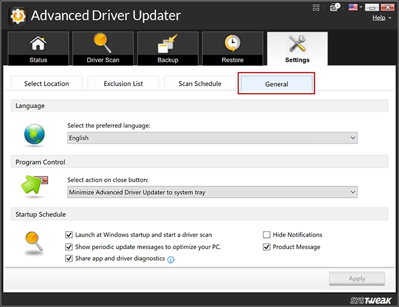Screen dimensions: 399x307
Task: Minimize the Advanced Driver Updater window
Action: coord(372,8)
